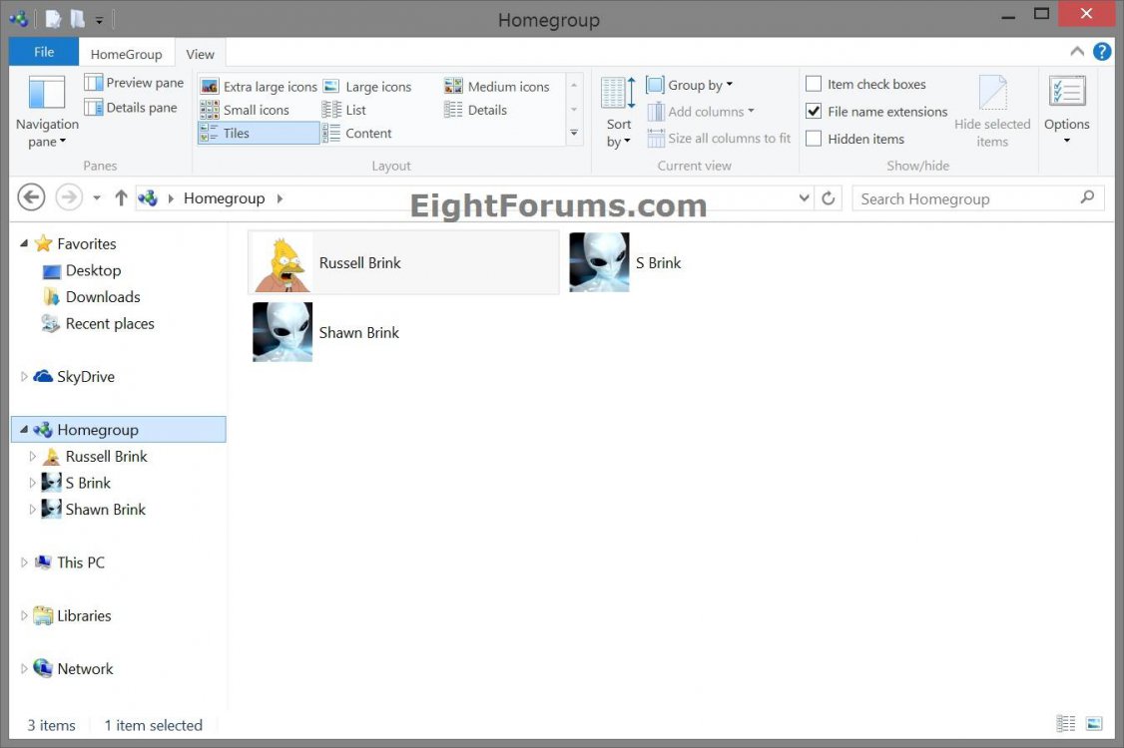Viewport: 1124px width, 748px height.
Task: Enable Item check boxes
Action: click(x=814, y=84)
